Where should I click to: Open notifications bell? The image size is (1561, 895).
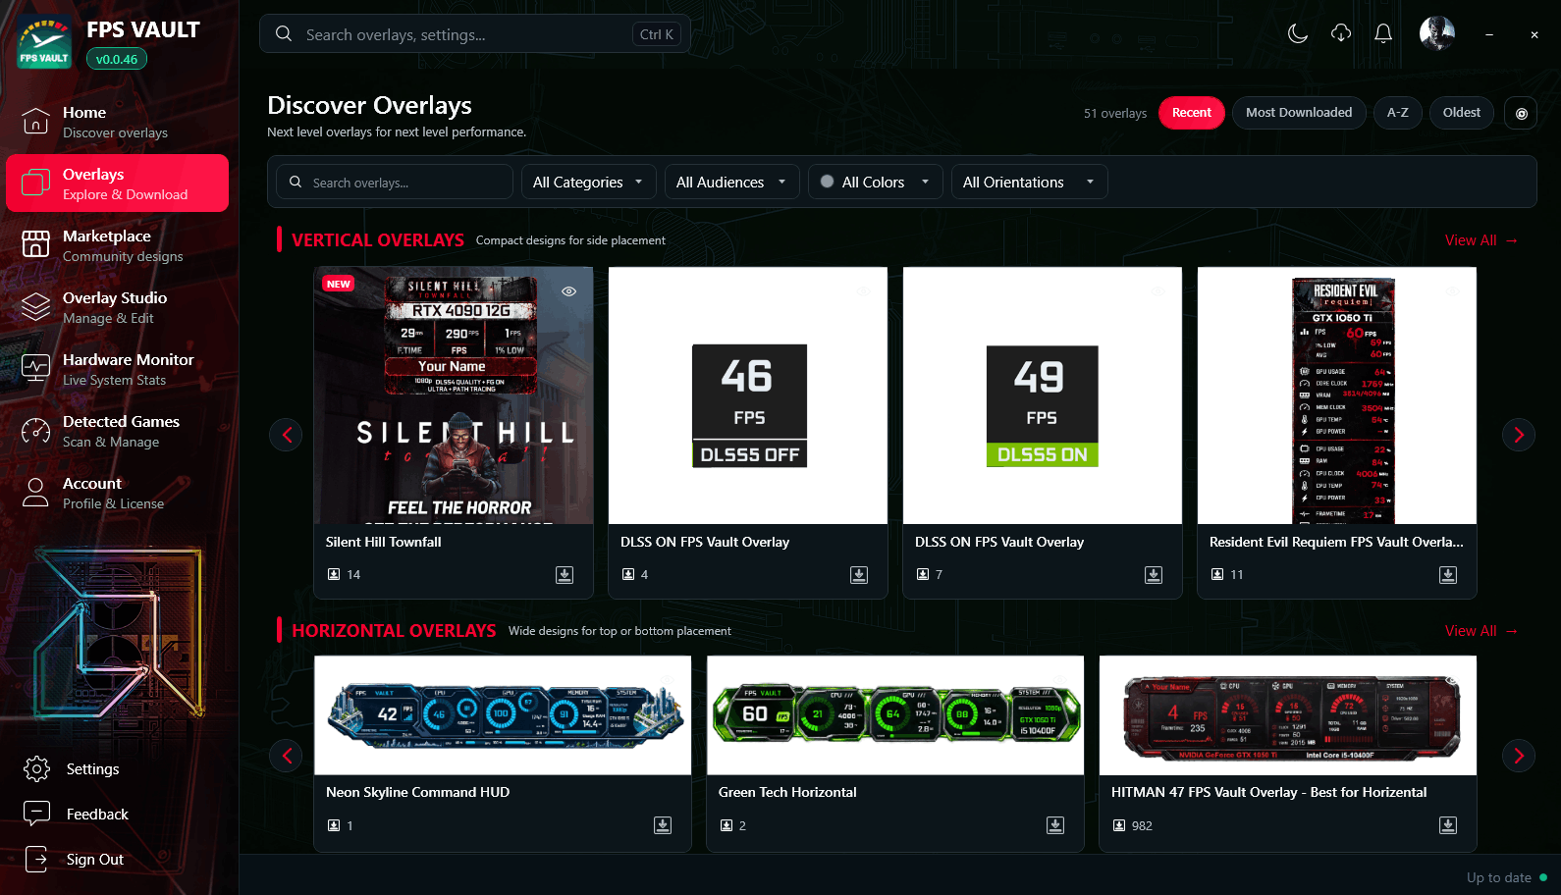pos(1383,34)
